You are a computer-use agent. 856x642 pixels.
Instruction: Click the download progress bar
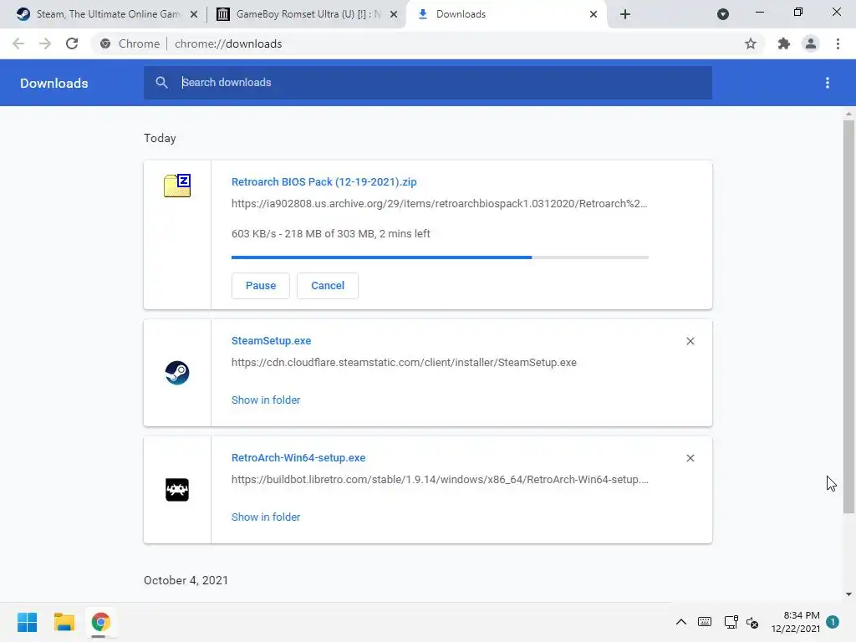tap(440, 257)
